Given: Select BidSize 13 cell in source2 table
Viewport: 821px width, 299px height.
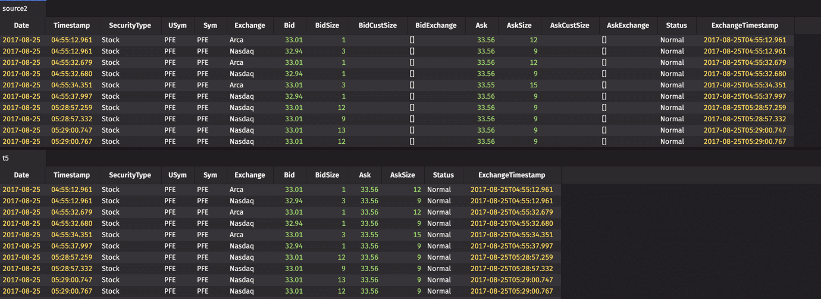Looking at the screenshot, I should [x=341, y=130].
